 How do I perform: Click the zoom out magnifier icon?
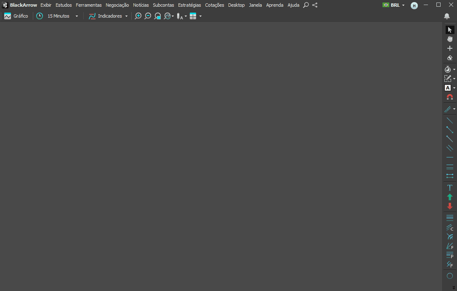coord(148,16)
